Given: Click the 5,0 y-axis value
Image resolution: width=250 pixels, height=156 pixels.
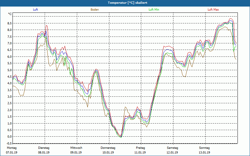Looking at the screenshot, I should pos(9,70).
